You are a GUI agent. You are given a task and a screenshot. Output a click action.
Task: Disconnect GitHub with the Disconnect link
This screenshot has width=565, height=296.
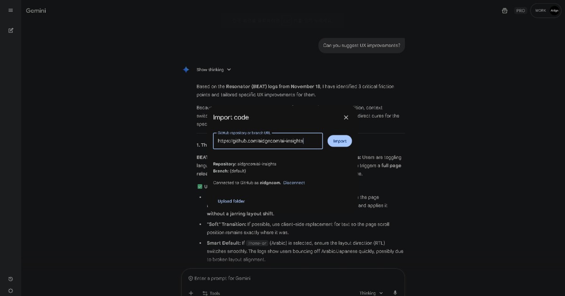(x=294, y=183)
